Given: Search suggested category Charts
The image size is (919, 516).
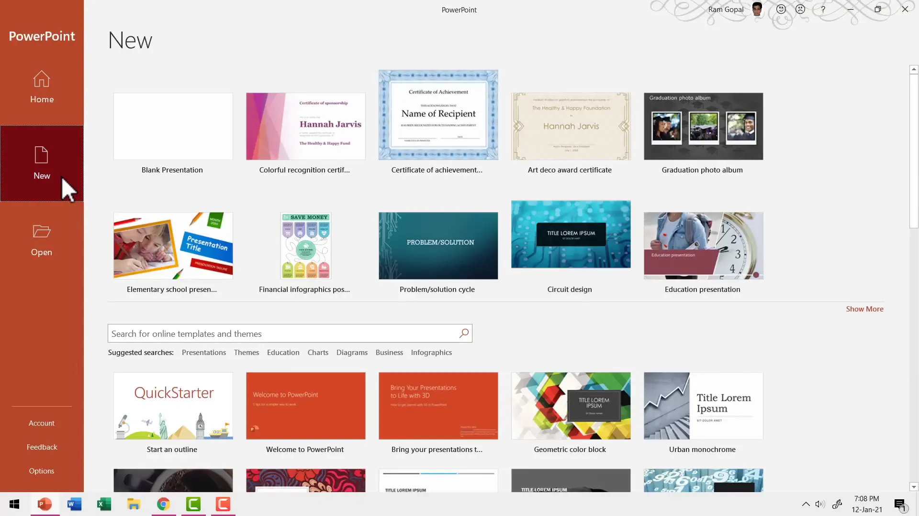Looking at the screenshot, I should pyautogui.click(x=318, y=353).
